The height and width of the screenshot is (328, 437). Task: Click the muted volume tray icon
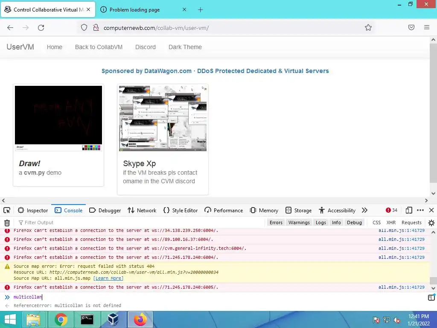[397, 320]
